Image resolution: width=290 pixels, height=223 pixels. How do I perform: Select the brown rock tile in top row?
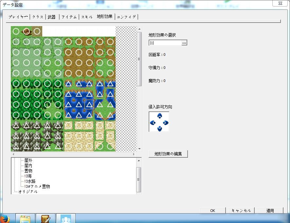tap(27, 31)
